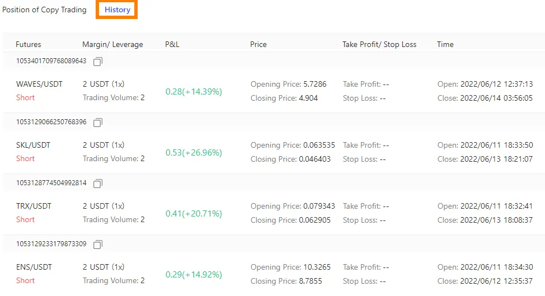Select the TRX/USDT futures pair

tap(34, 206)
